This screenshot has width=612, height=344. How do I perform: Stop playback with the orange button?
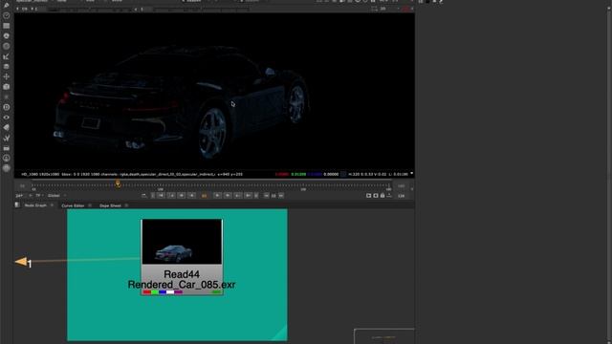click(204, 196)
